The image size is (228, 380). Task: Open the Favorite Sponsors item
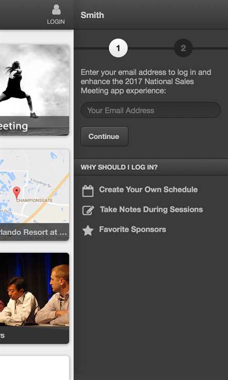[x=133, y=229]
